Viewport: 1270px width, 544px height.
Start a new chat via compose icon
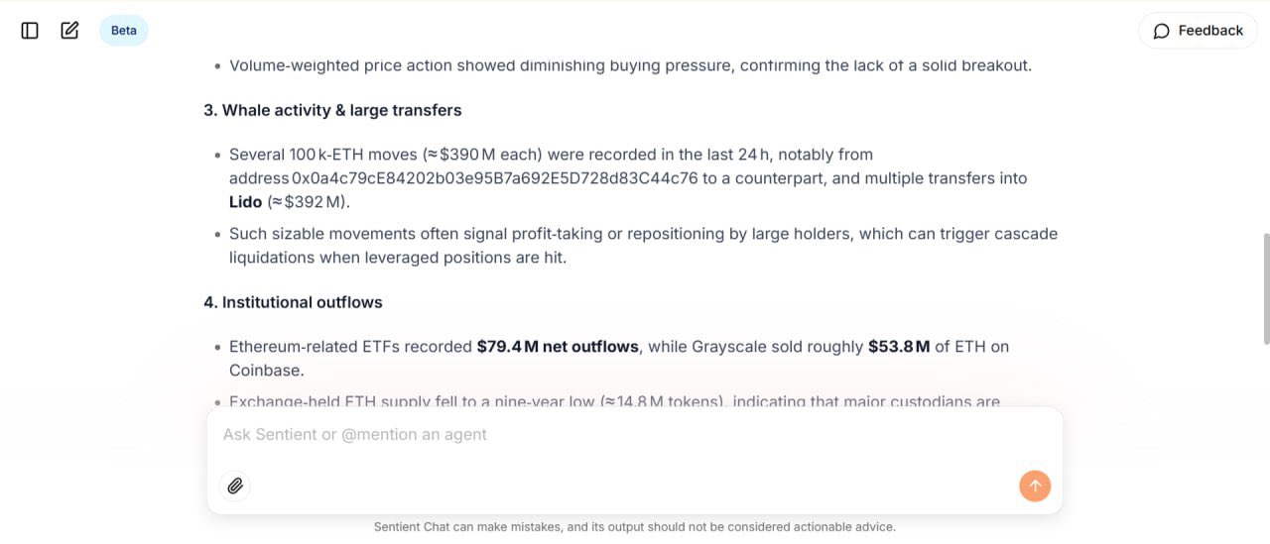[69, 31]
